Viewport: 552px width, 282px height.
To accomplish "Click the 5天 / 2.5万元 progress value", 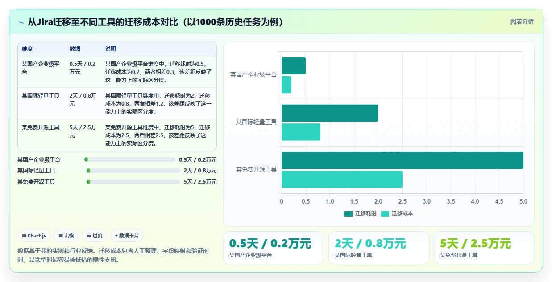I will point(200,182).
